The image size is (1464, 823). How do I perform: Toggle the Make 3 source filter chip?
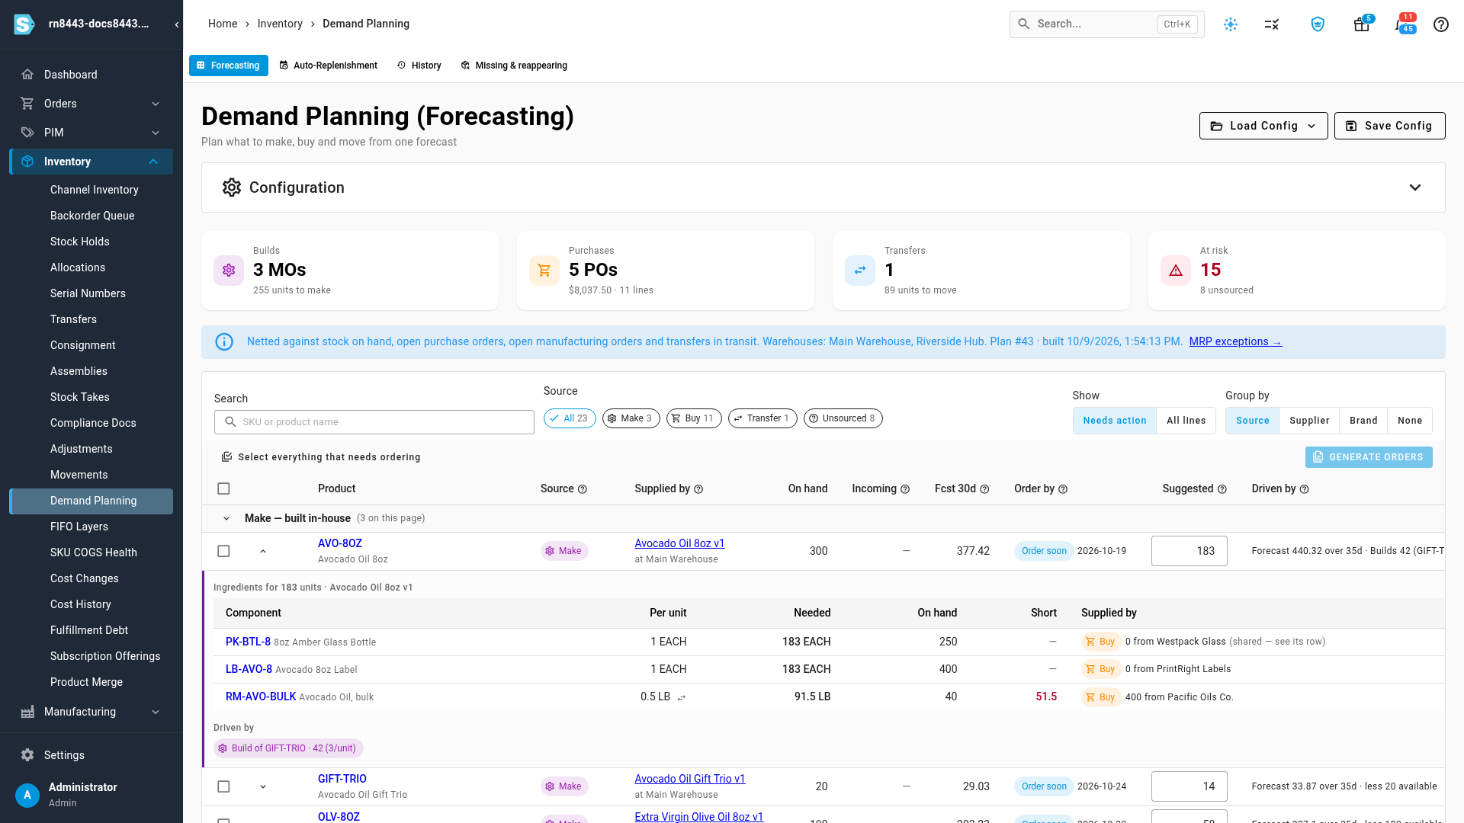click(x=631, y=418)
